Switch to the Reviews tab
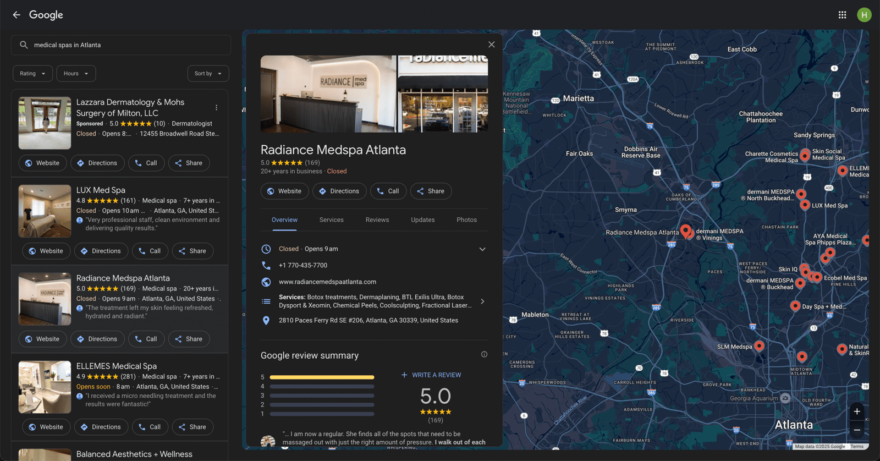880x461 pixels. click(377, 219)
